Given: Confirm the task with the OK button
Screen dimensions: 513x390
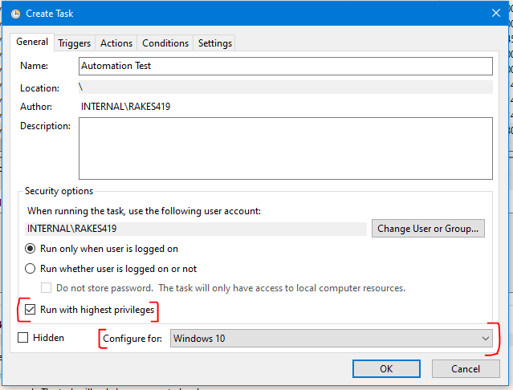Looking at the screenshot, I should coord(386,368).
